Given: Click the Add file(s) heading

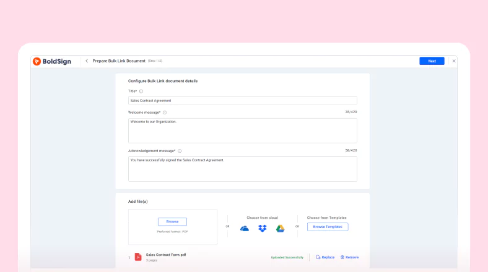Looking at the screenshot, I should 138,202.
